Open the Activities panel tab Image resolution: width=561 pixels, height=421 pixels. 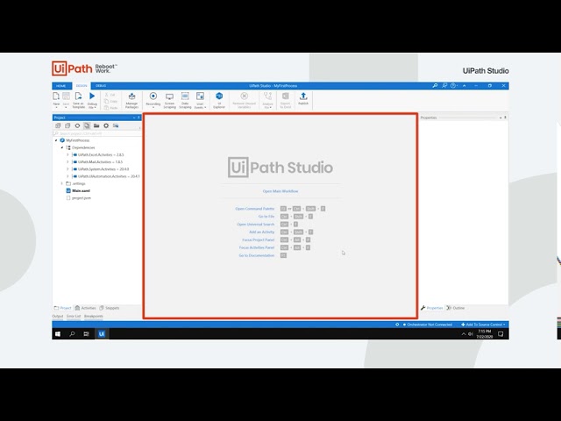(85, 308)
